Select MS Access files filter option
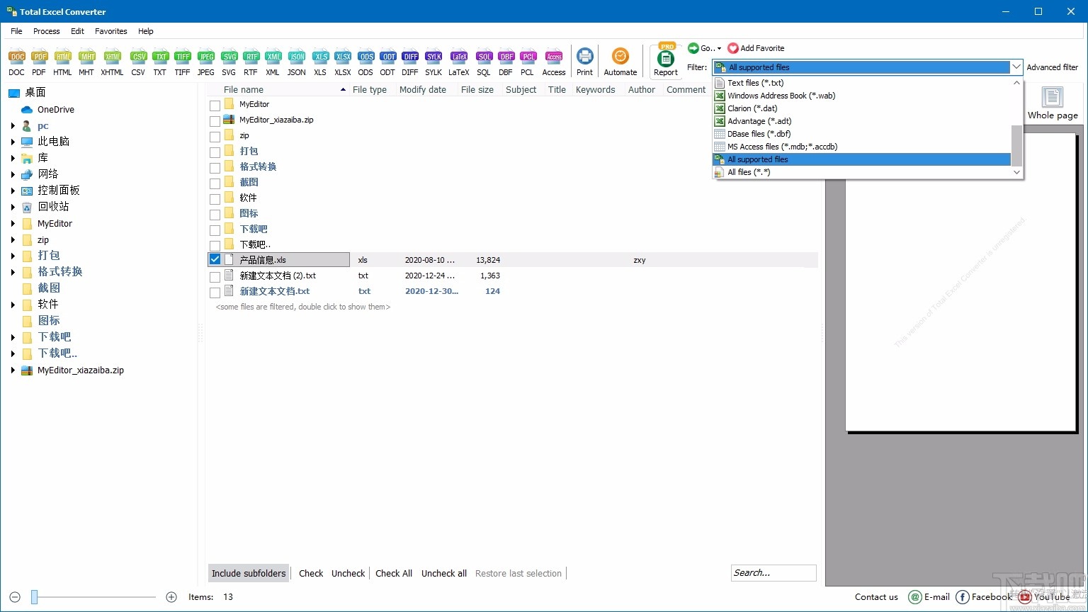The image size is (1088, 612). [861, 147]
